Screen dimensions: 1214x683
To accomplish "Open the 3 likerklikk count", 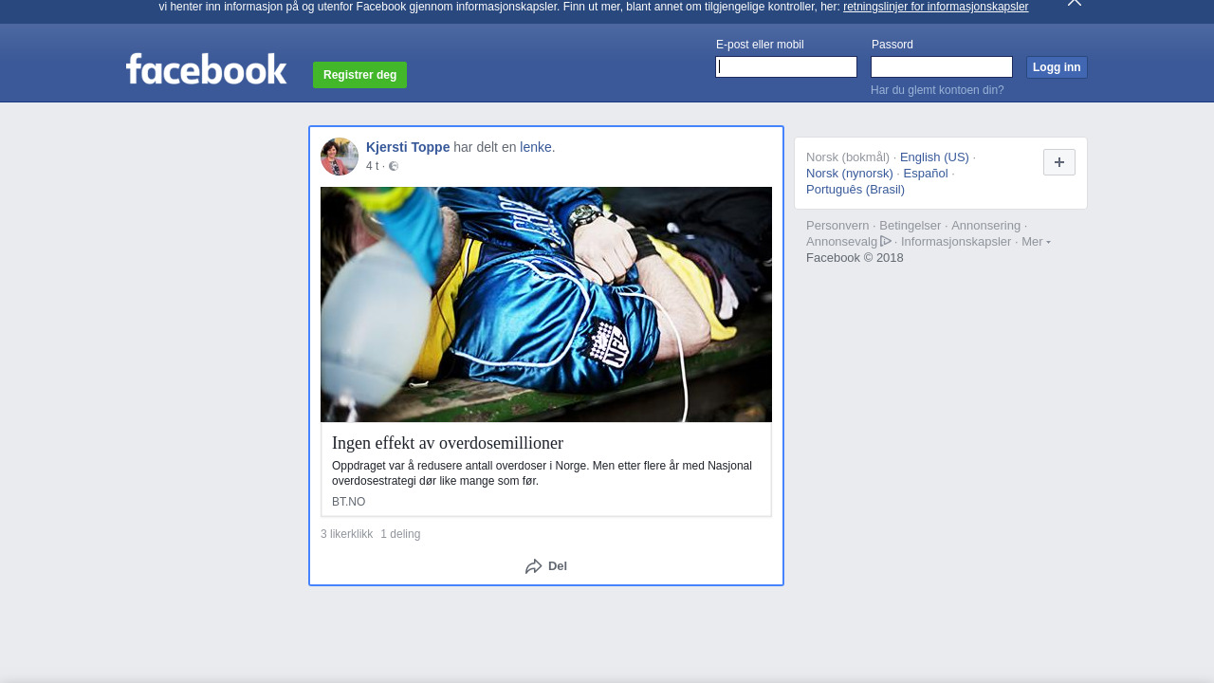I will pyautogui.click(x=347, y=534).
